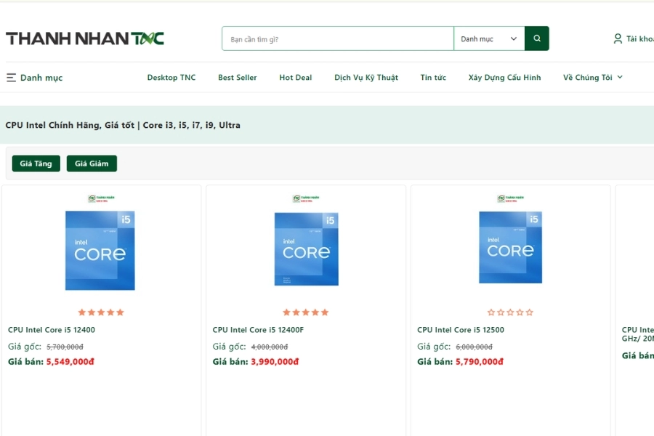Select the Best Seller navigation item
The width and height of the screenshot is (654, 436).
[238, 77]
